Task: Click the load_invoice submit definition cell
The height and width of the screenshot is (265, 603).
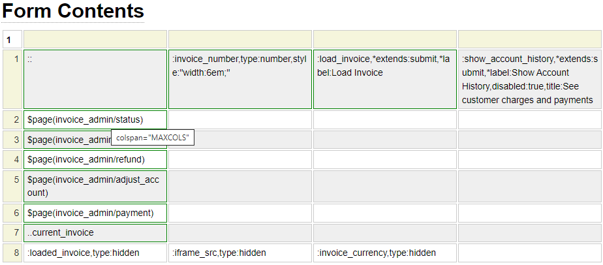Action: pos(384,79)
